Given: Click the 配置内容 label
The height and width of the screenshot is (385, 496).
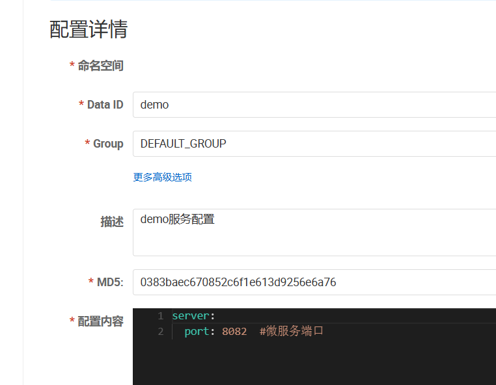Looking at the screenshot, I should [x=101, y=321].
